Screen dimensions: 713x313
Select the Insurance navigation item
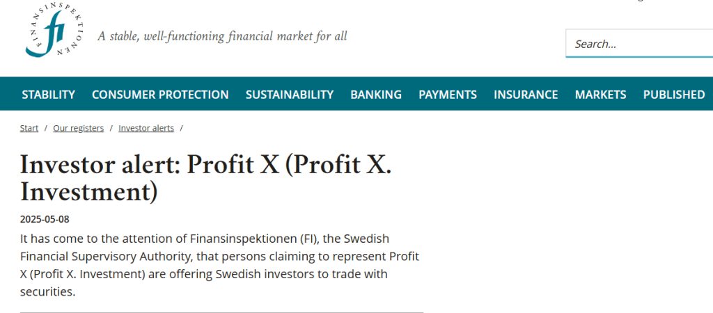pyautogui.click(x=526, y=95)
